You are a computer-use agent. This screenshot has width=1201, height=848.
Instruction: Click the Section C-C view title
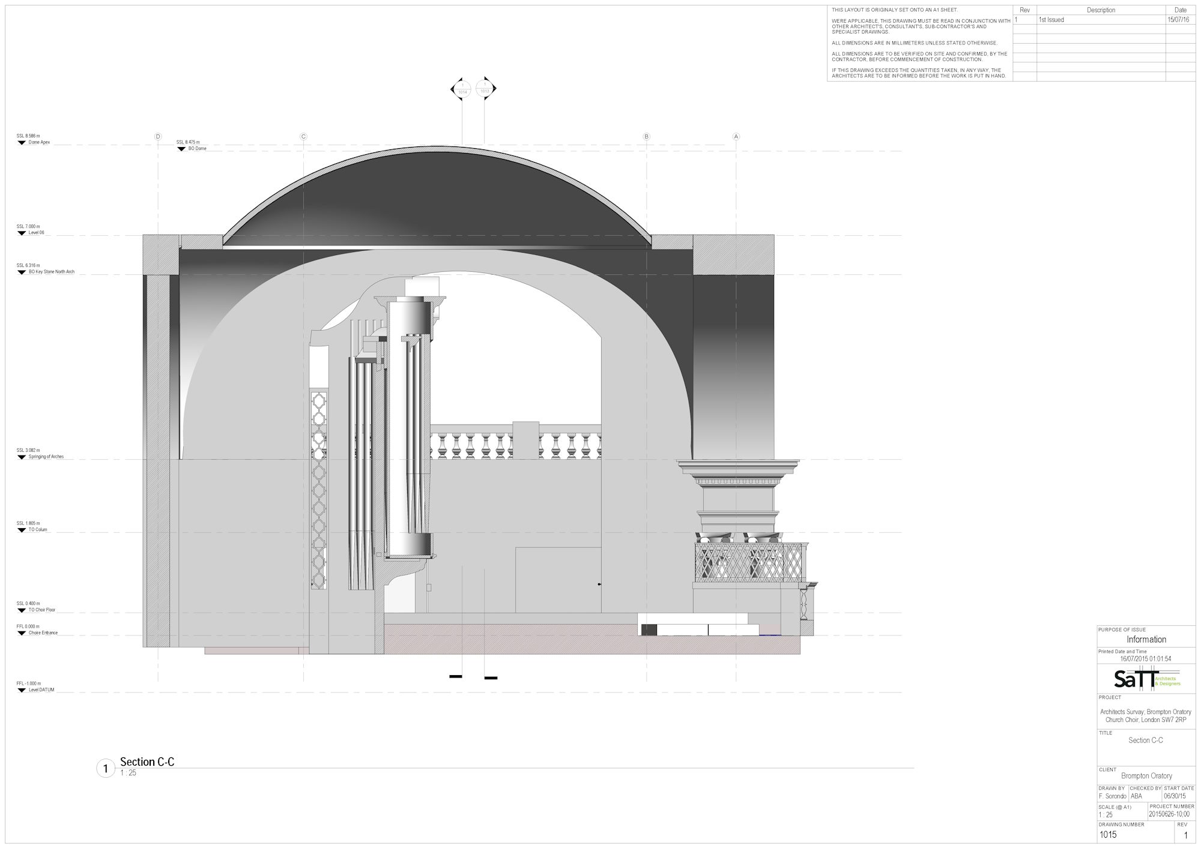point(147,762)
